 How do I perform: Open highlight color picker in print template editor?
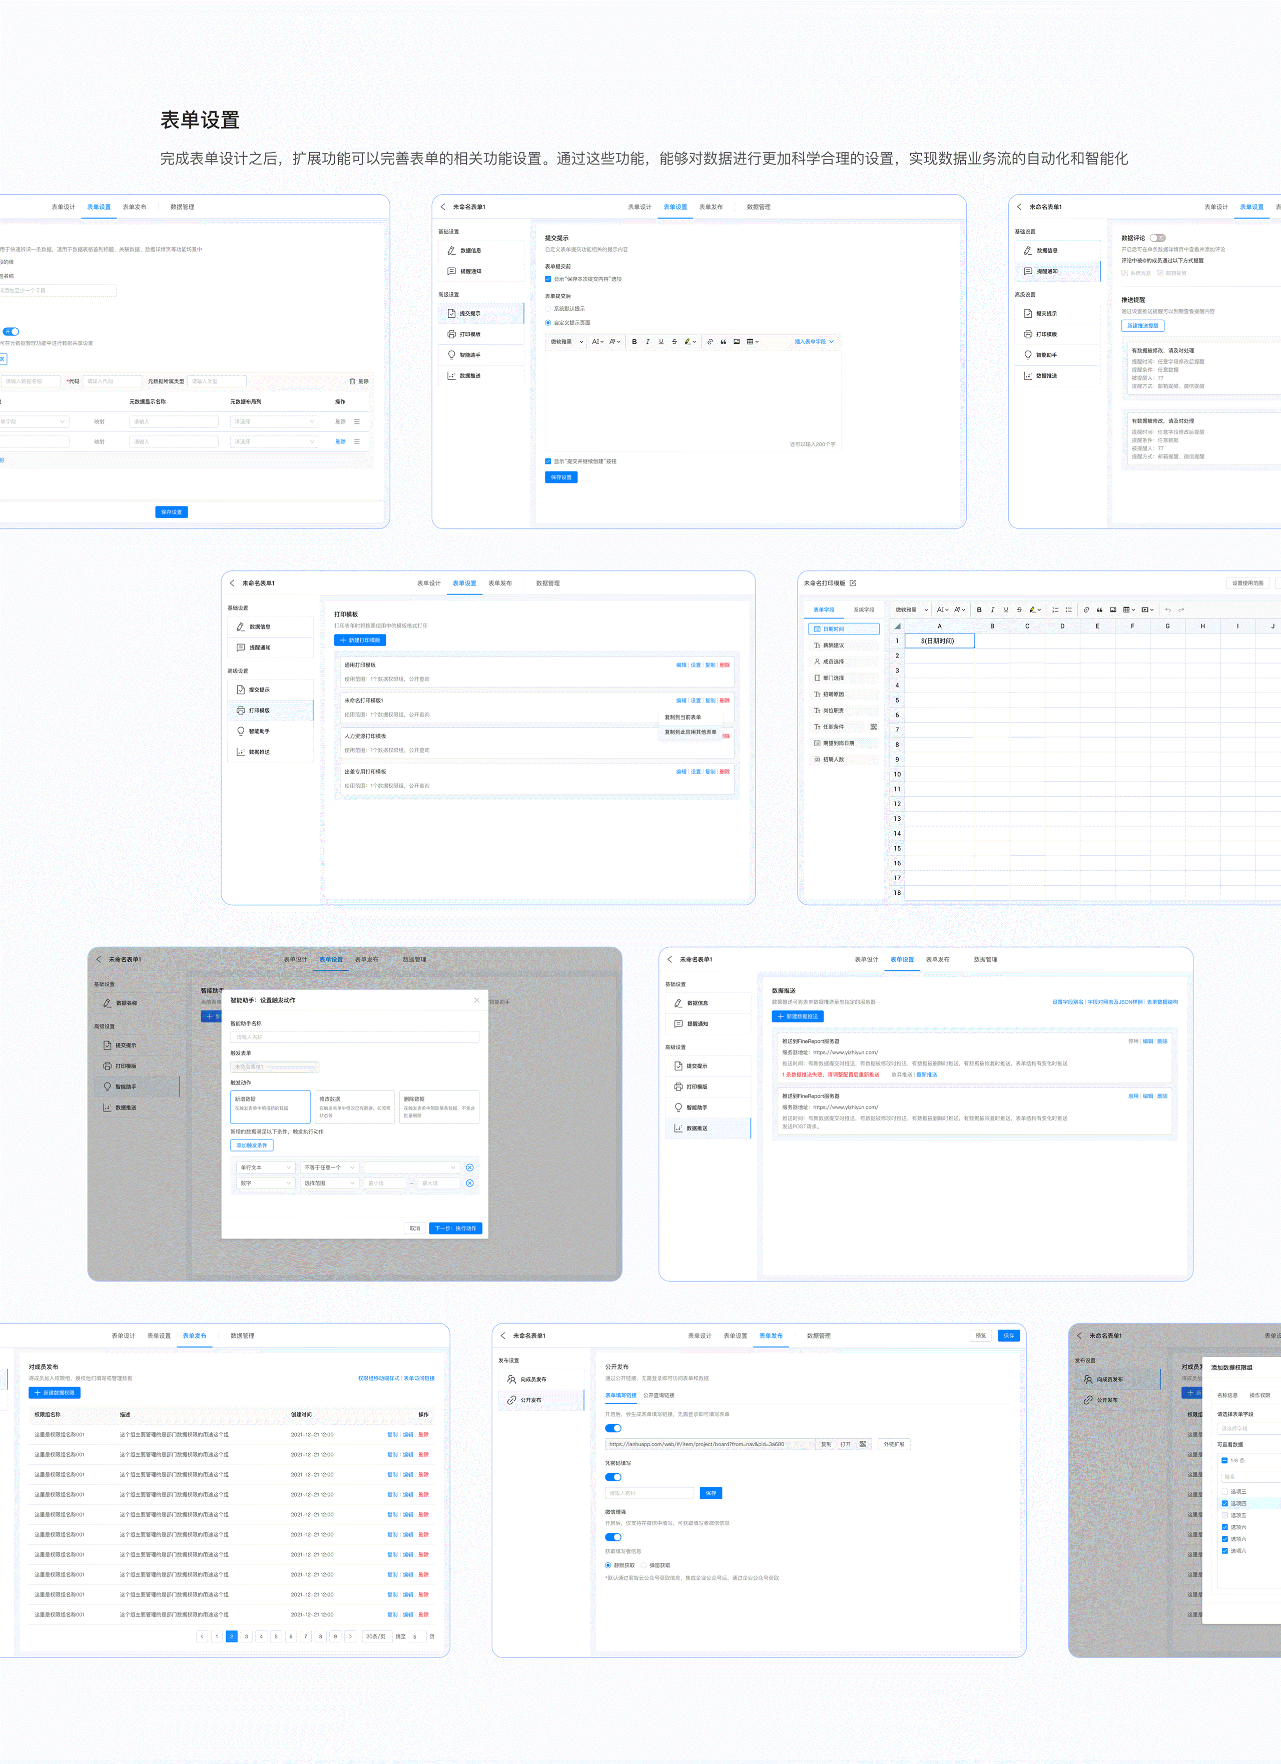coord(1034,610)
